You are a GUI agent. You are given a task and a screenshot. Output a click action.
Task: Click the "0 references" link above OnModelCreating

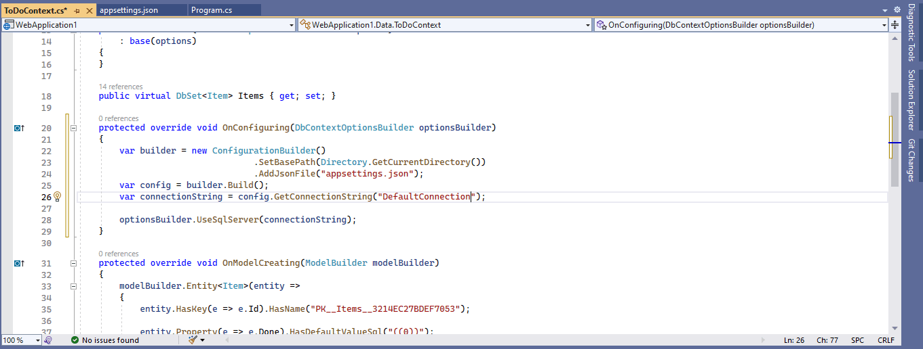point(119,254)
